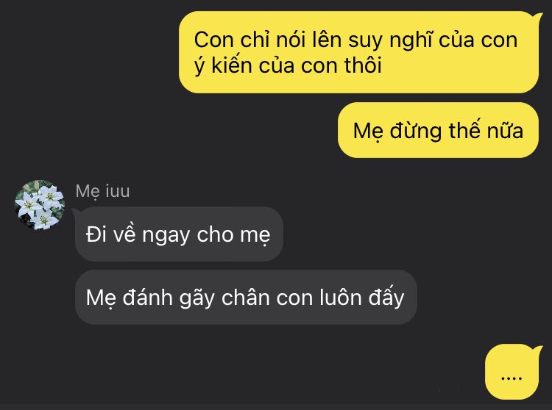Open the Mẹ iuu flower profile picture
Viewport: 552px width, 410px height.
40,205
